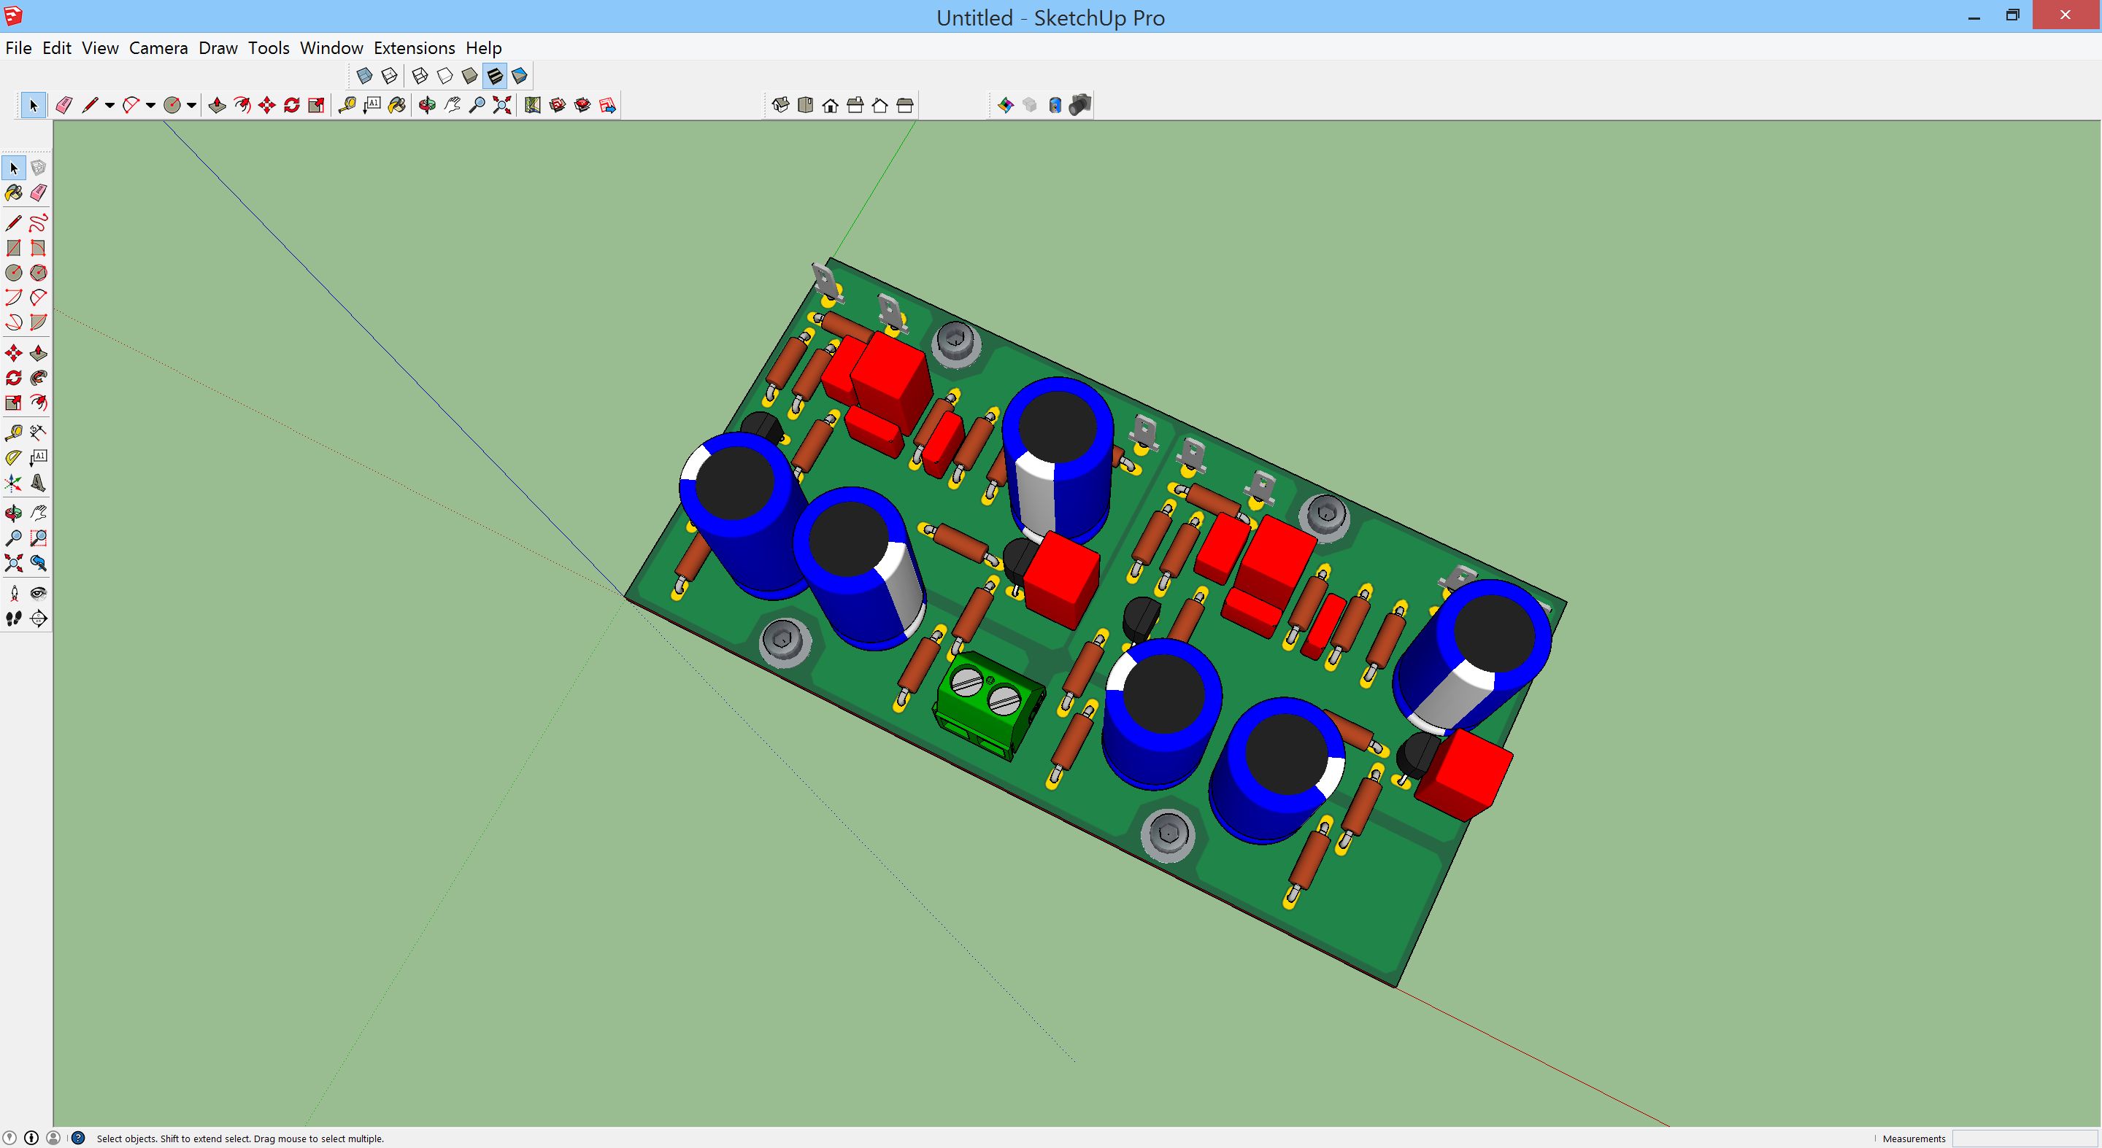Pick the Line pencil tool in top toolbar
Viewport: 2102px width, 1148px height.
pyautogui.click(x=90, y=105)
